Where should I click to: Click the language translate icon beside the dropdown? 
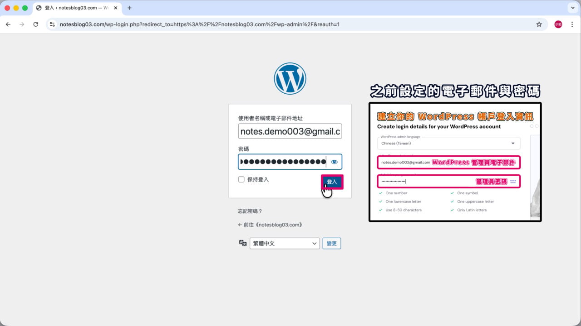tap(243, 243)
